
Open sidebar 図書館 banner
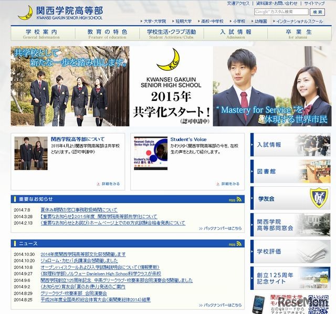pos(290,171)
